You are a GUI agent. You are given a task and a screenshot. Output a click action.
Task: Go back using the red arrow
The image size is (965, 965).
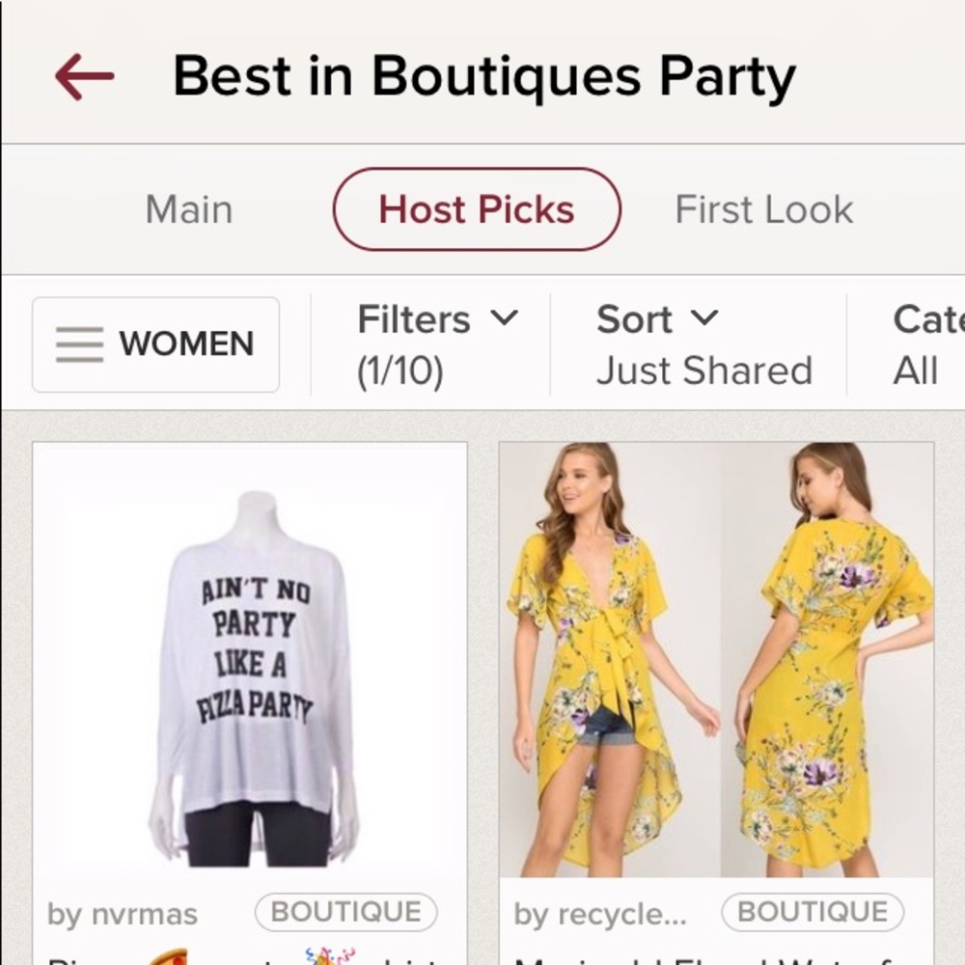pyautogui.click(x=84, y=77)
